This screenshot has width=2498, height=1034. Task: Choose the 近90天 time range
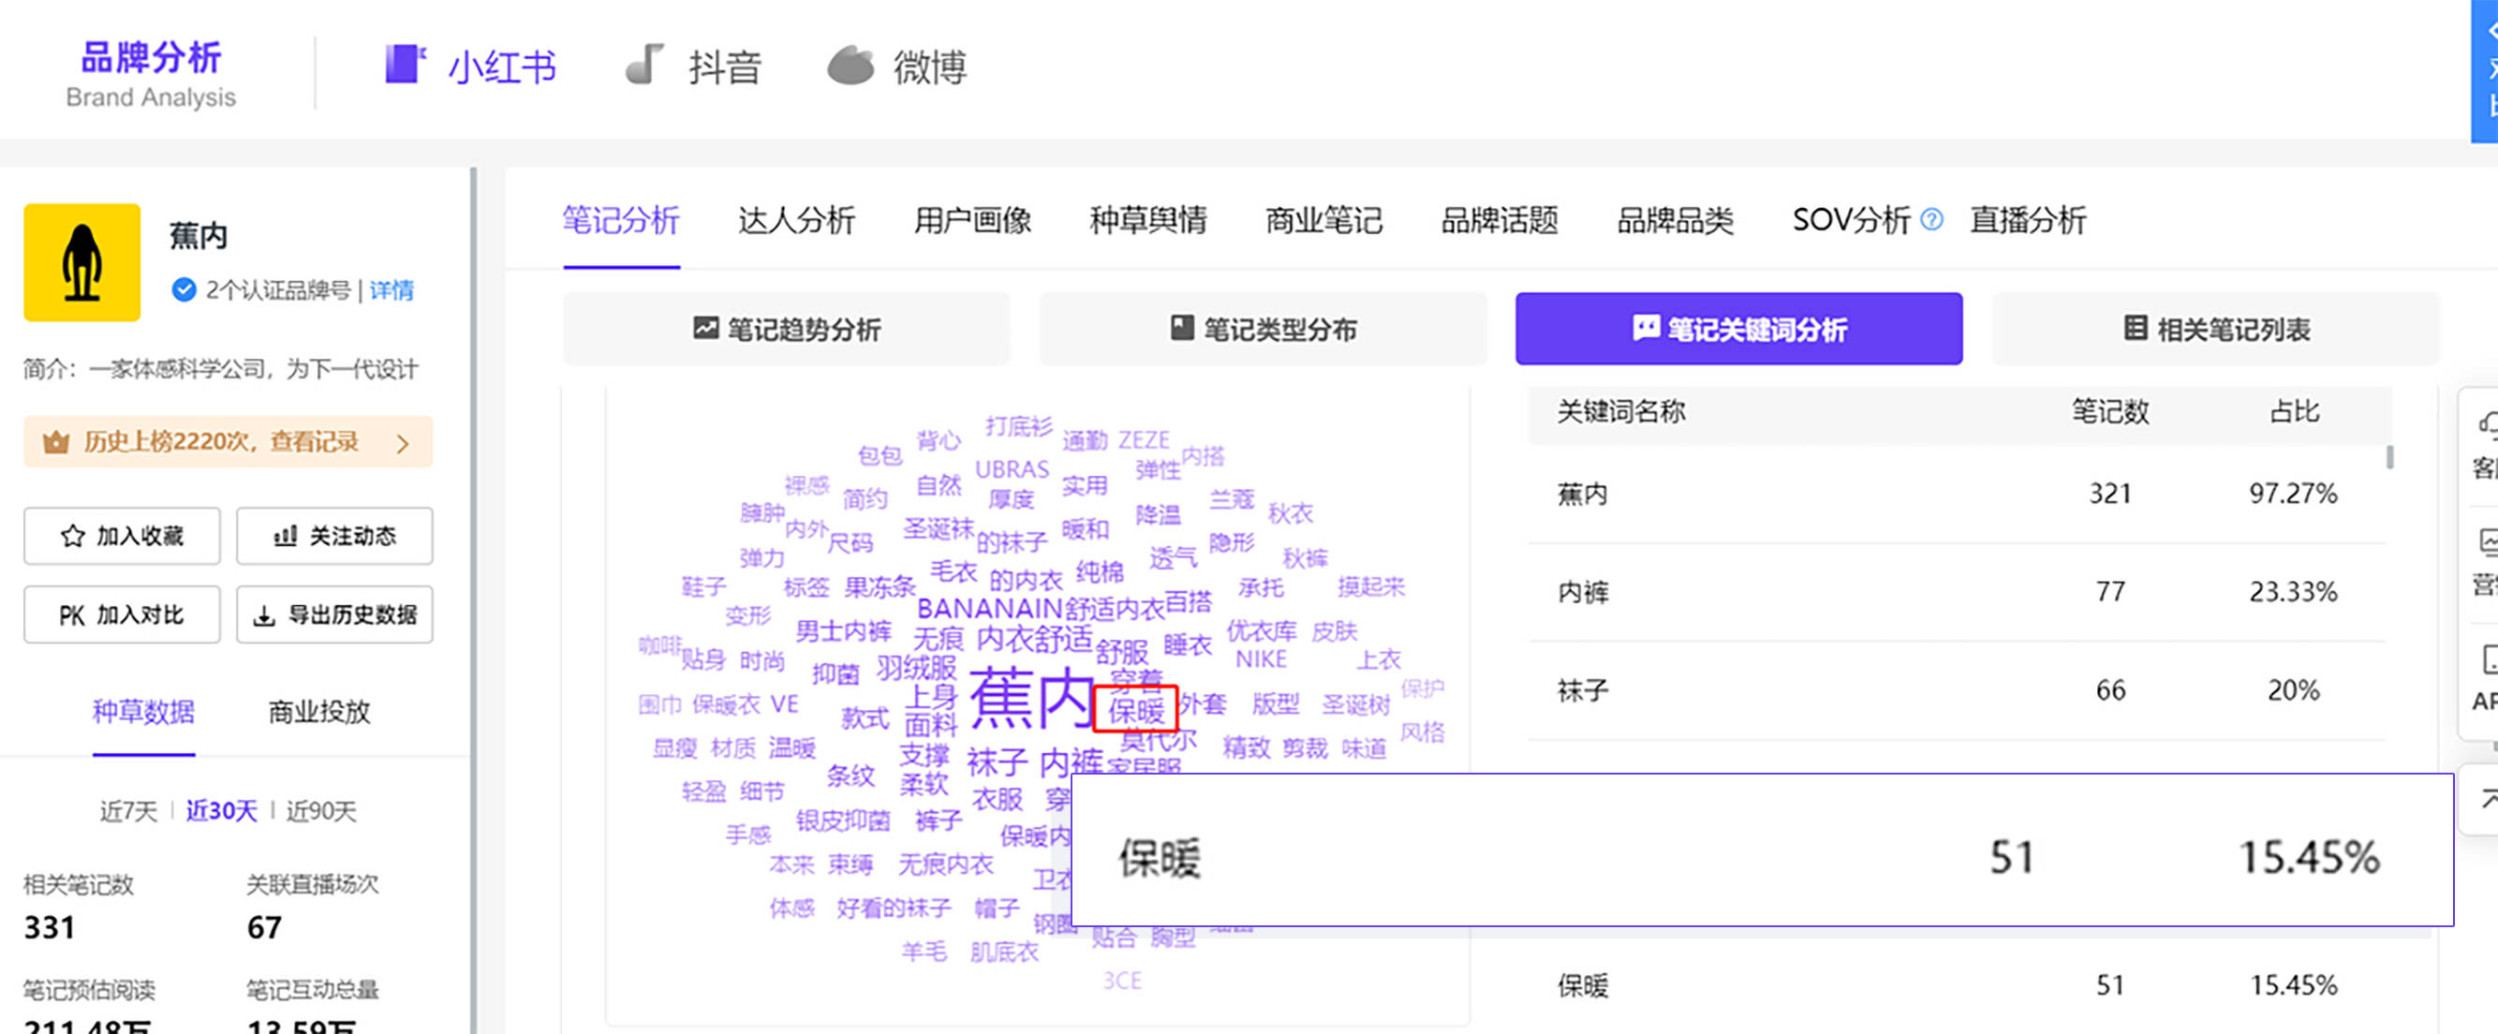321,811
